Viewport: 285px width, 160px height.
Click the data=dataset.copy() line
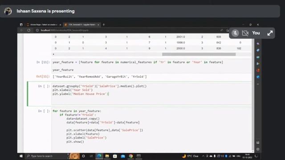pyautogui.click(x=83, y=119)
